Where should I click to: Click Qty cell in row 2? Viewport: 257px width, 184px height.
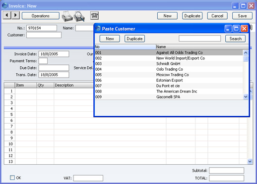(x=45, y=97)
